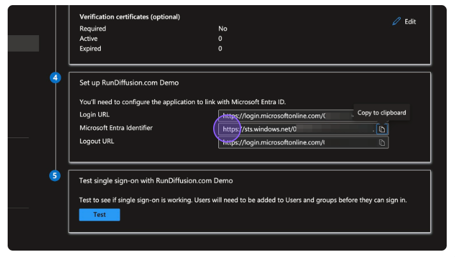The height and width of the screenshot is (257, 455).
Task: Click the Required row's No value
Action: [223, 29]
